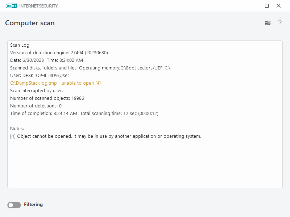Select the DumpStack.log.tmp unable to open entry
290x217 pixels.
point(55,83)
